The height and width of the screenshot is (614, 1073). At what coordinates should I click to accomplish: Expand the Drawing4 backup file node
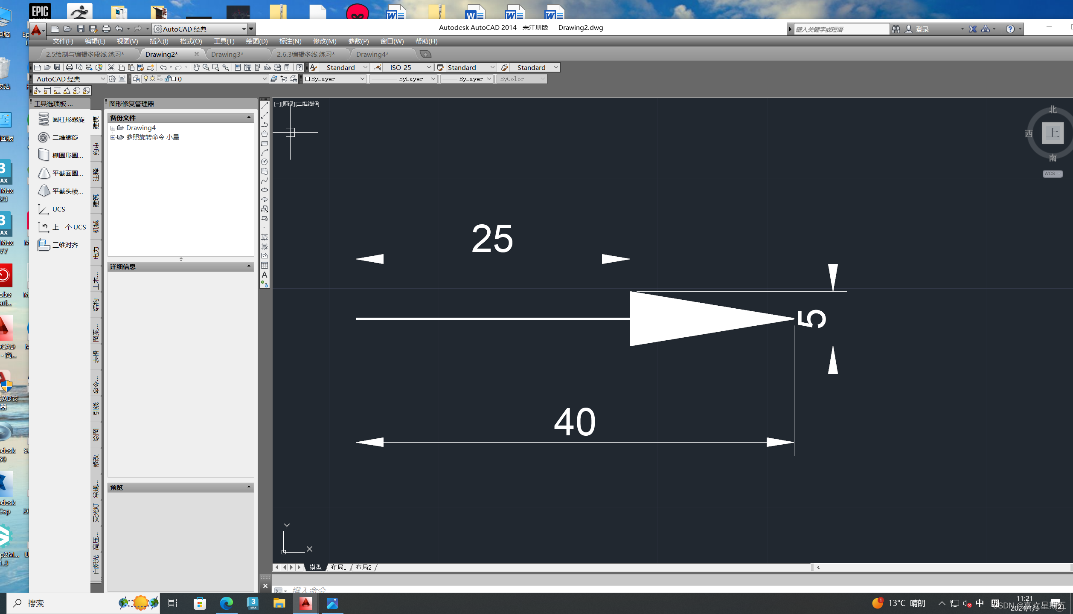(x=113, y=128)
